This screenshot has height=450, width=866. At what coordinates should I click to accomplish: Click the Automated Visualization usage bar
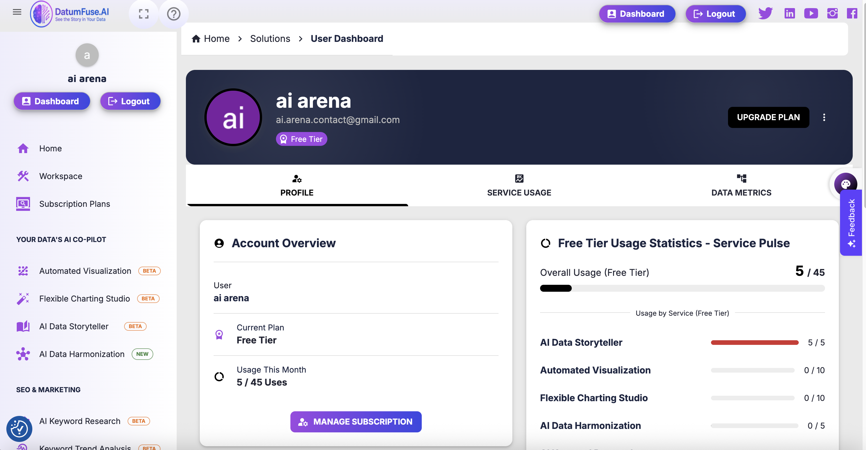point(752,370)
